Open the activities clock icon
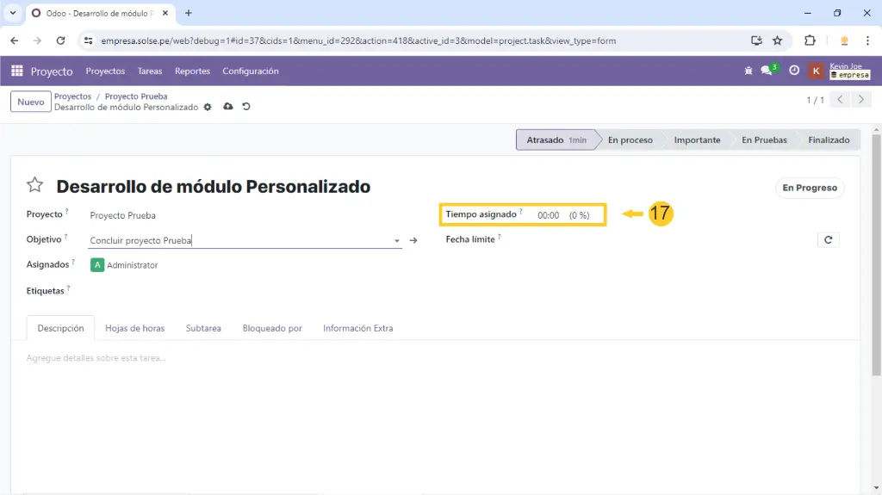Image resolution: width=882 pixels, height=495 pixels. coord(794,71)
